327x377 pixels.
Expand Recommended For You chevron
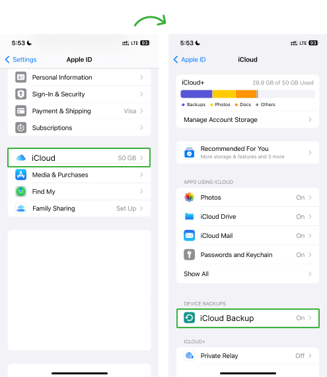tap(310, 152)
